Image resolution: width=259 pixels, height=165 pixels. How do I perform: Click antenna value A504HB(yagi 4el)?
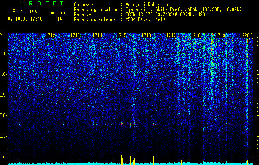point(145,19)
